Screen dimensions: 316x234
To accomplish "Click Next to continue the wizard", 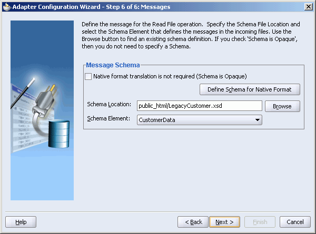I will click(224, 222).
